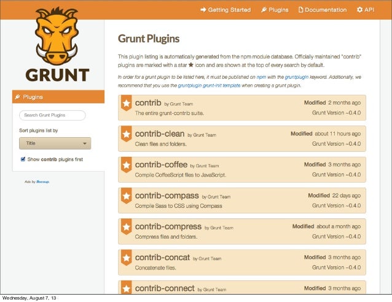This screenshot has width=392, height=302.
Task: Click the star badge on contrib-compress
Action: coord(126,227)
